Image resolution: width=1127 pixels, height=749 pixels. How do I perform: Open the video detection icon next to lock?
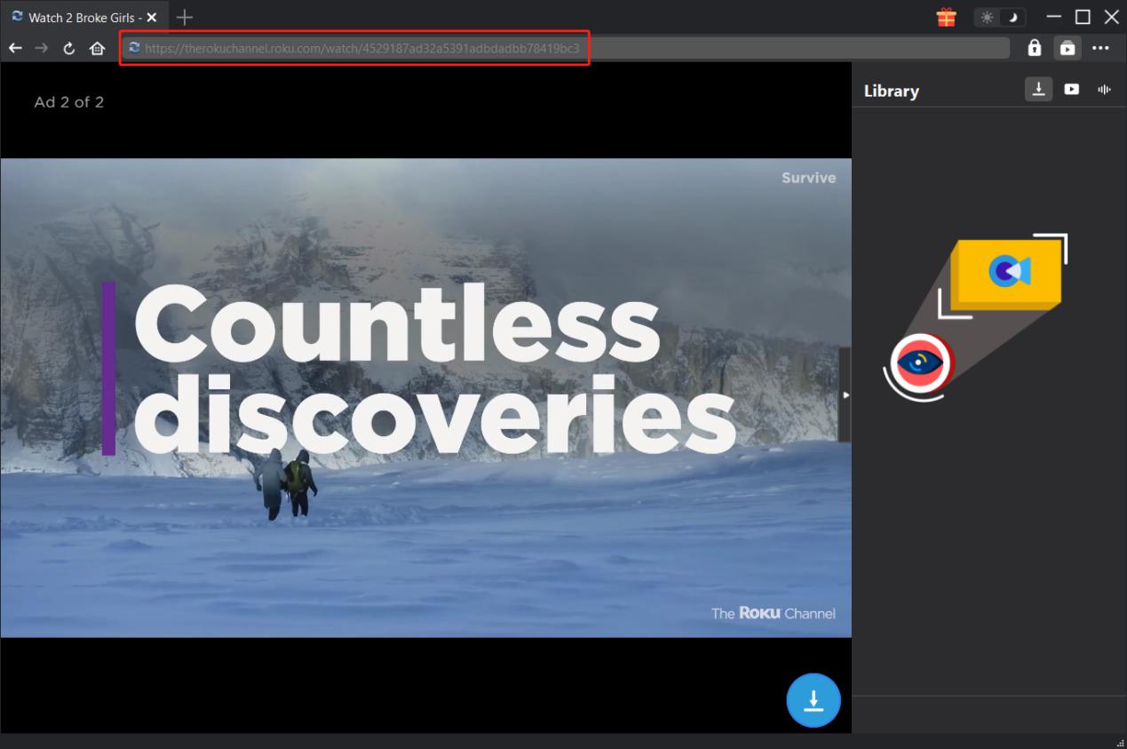point(1067,48)
